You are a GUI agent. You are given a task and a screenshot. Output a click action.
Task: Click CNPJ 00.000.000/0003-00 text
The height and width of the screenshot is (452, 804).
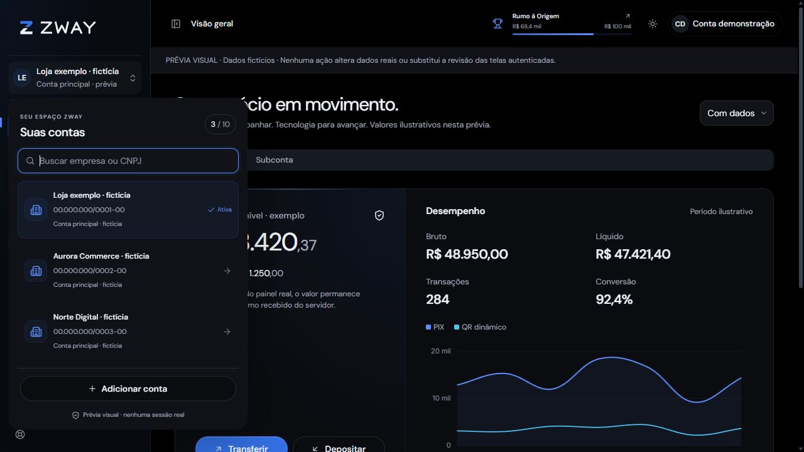click(90, 331)
